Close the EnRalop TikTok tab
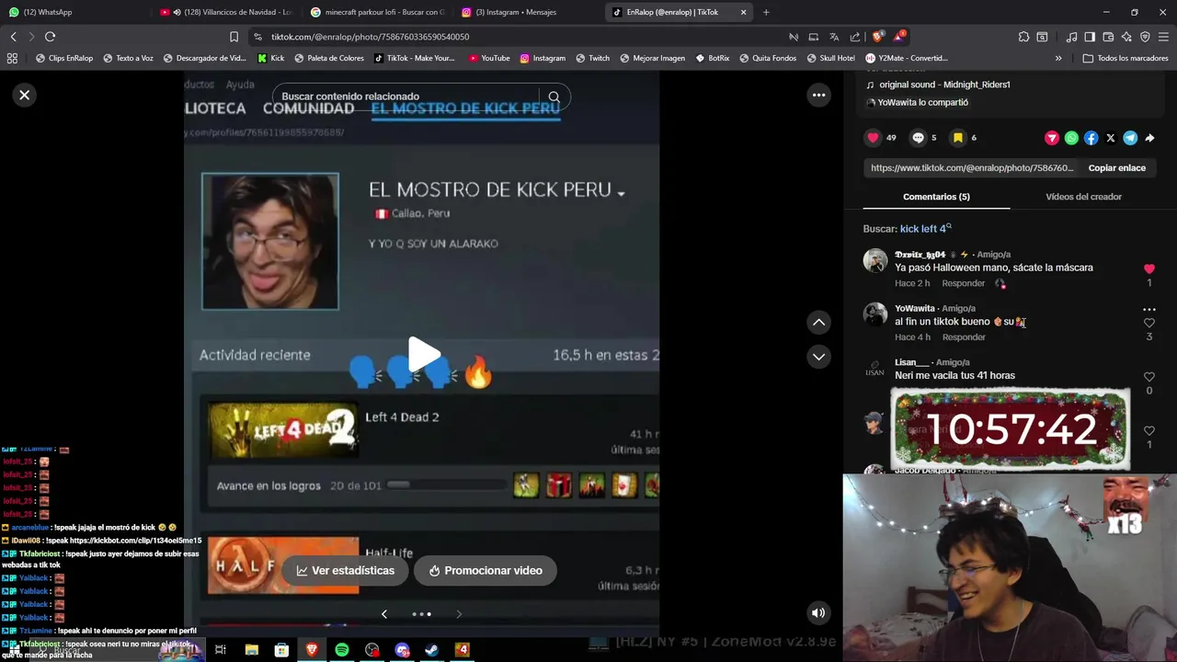The image size is (1177, 662). tap(743, 12)
